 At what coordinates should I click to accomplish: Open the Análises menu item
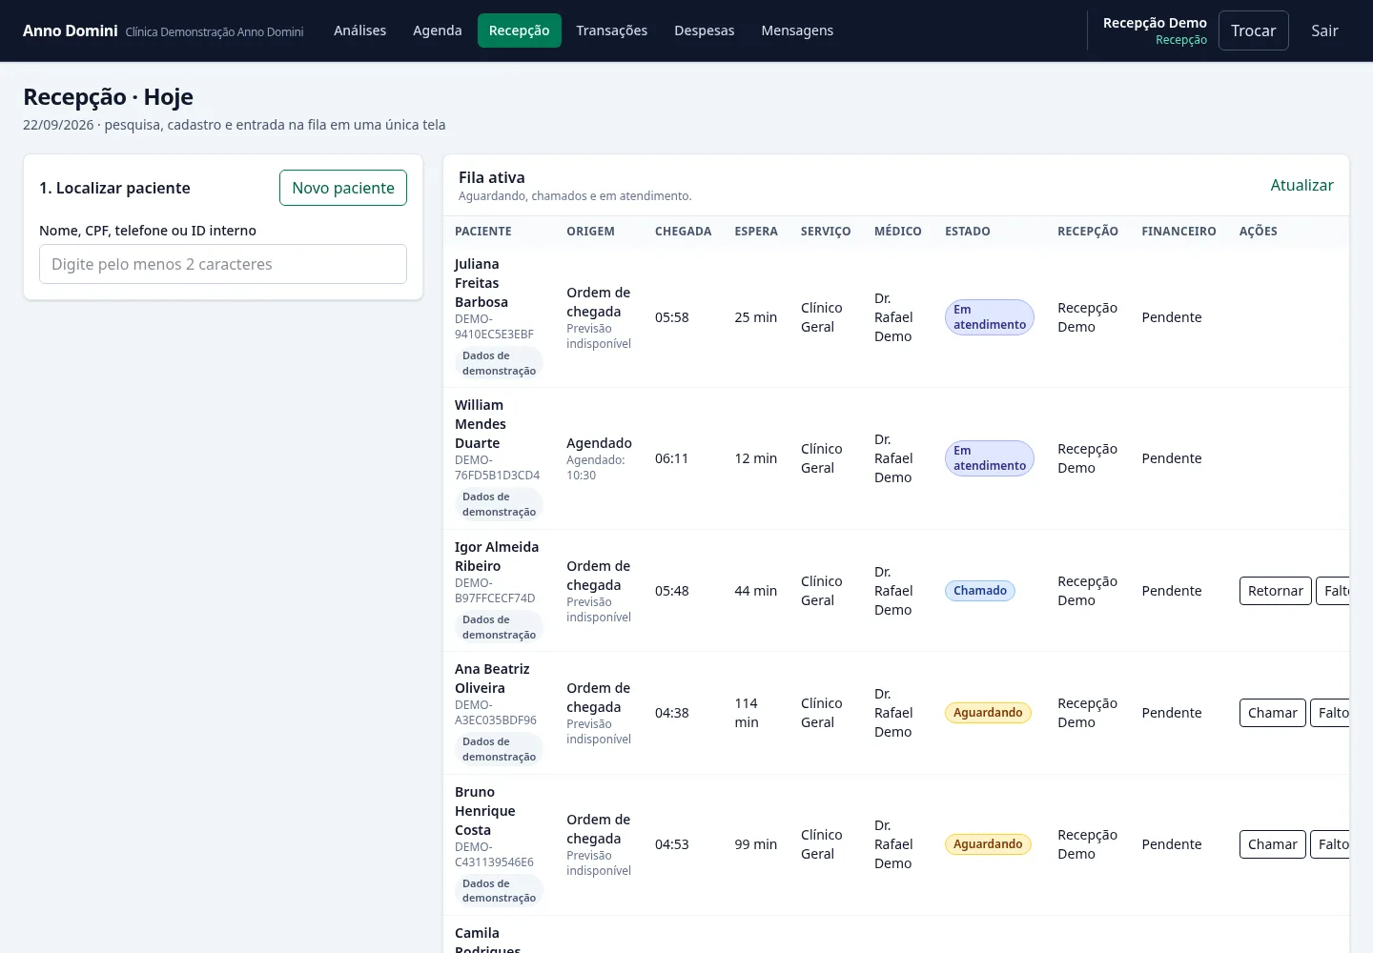(359, 30)
